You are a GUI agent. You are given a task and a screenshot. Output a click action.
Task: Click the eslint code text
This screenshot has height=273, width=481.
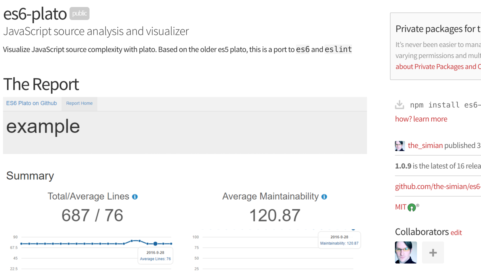click(x=338, y=49)
